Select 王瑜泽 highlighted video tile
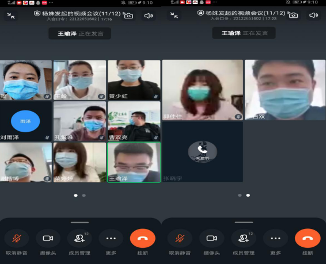 click(x=134, y=162)
